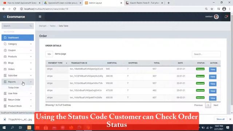Focus the table Search input field

click(206, 54)
